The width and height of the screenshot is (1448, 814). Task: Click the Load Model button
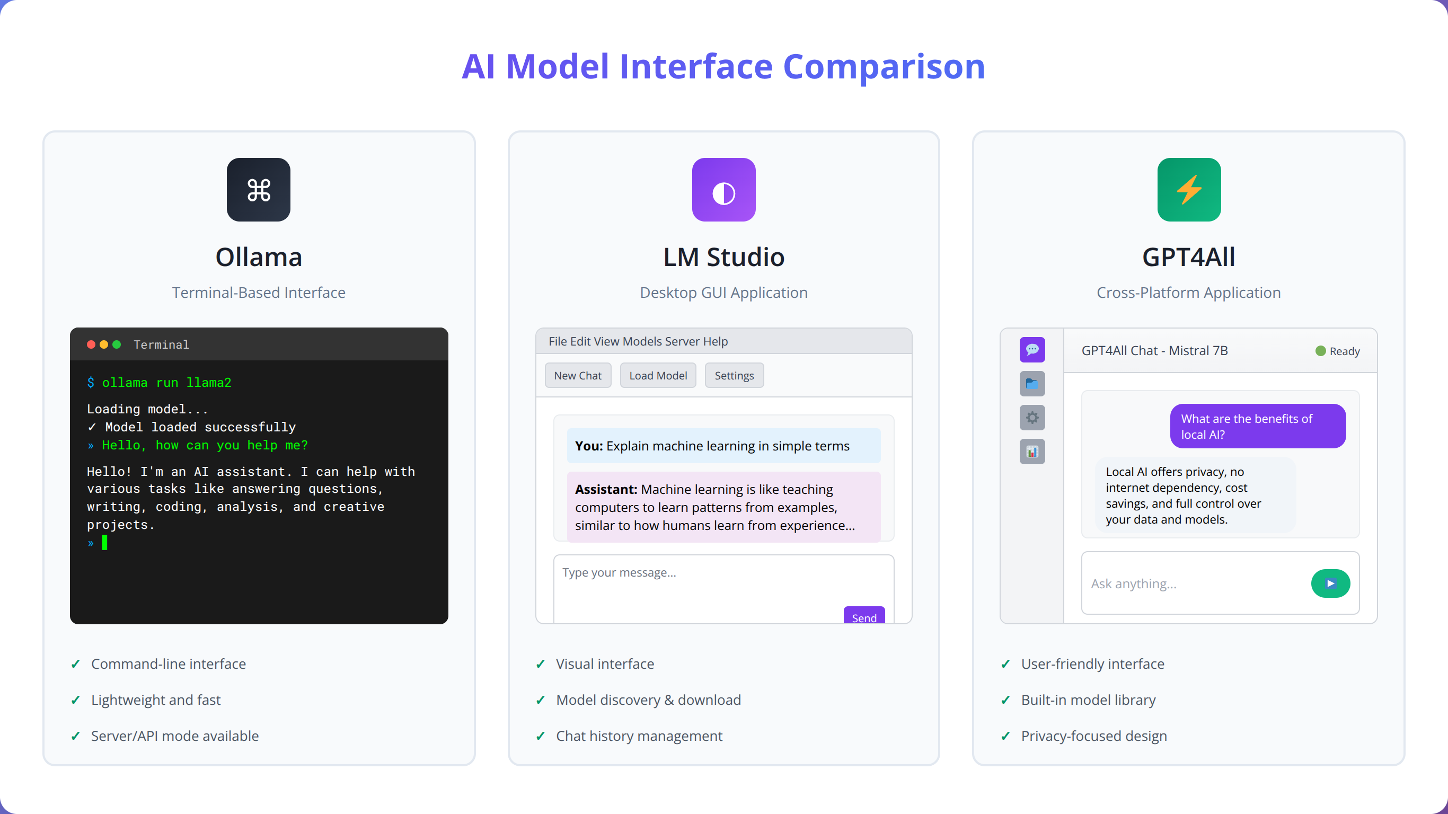pyautogui.click(x=658, y=376)
